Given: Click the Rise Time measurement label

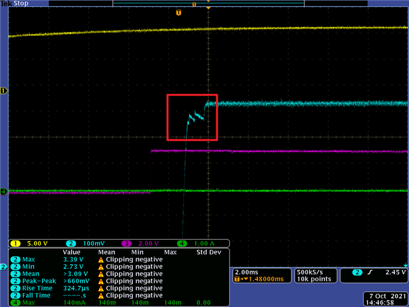Looking at the screenshot, I should pyautogui.click(x=37, y=288).
